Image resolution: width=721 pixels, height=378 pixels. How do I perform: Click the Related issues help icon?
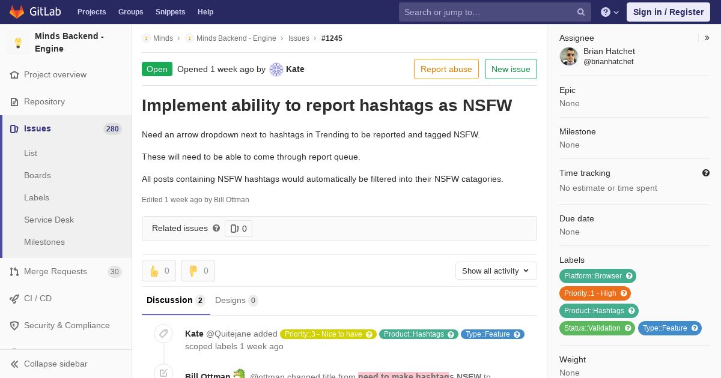pos(216,228)
